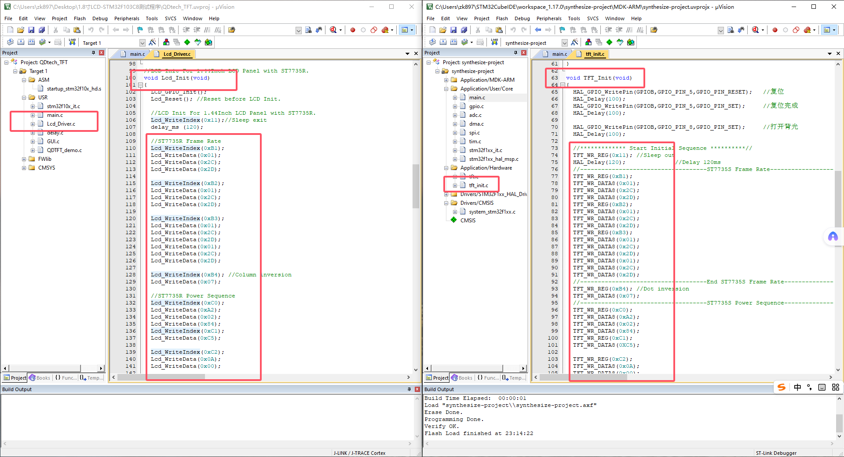Select tft_init.c in synthesize-project tree

tap(479, 185)
